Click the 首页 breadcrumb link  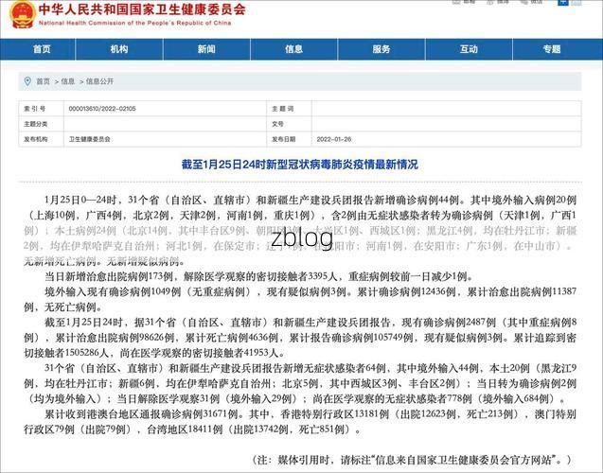44,82
